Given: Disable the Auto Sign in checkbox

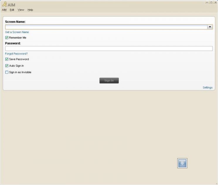Looking at the screenshot, I should 7,66.
